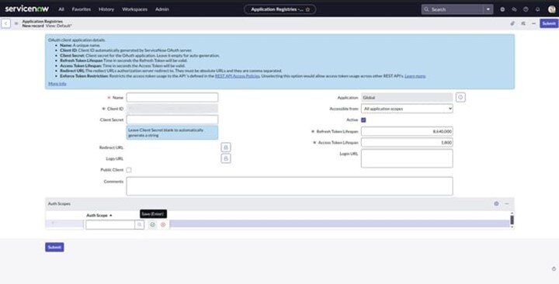Open the search scope dropdown arrow
This screenshot has width=559, height=284.
click(x=488, y=9)
